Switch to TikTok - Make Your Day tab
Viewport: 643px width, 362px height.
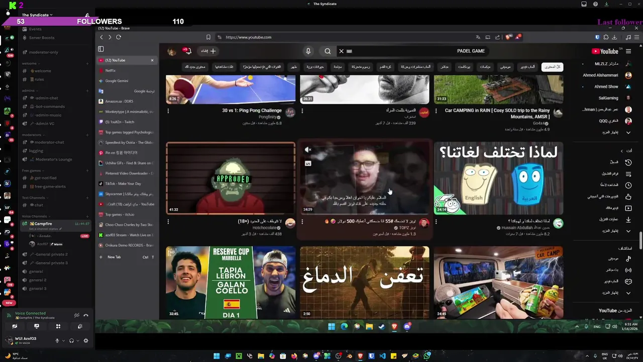click(127, 184)
